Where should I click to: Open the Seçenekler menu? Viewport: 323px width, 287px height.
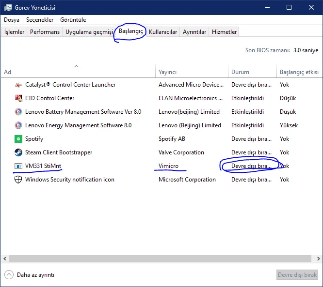[40, 20]
